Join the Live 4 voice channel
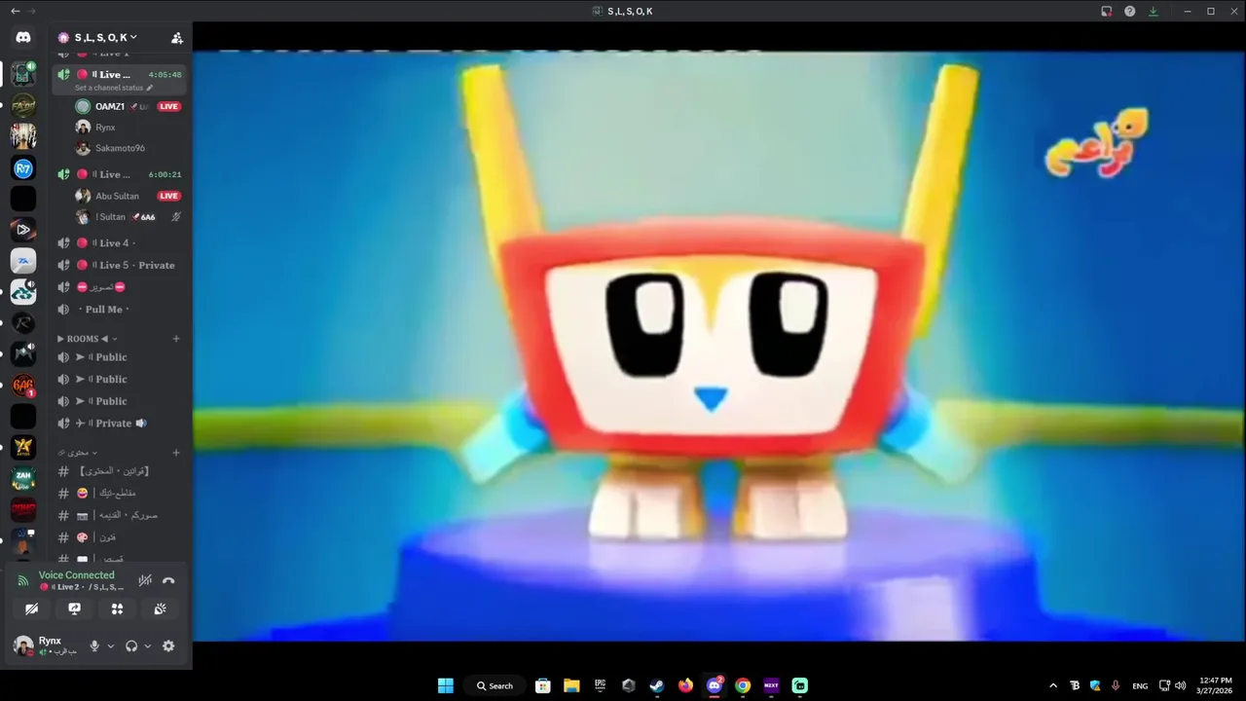 click(119, 242)
